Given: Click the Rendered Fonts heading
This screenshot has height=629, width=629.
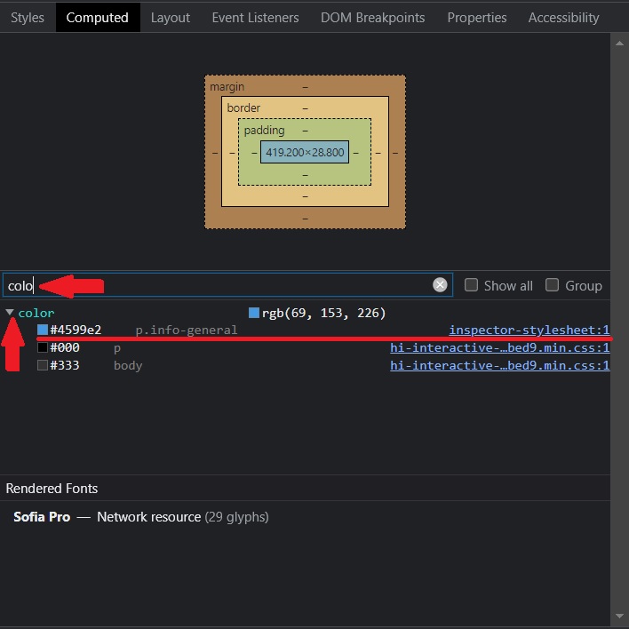Looking at the screenshot, I should (x=52, y=489).
